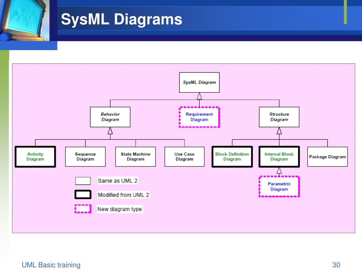Click the Internal Block Diagram box
This screenshot has width=362, height=272.
[x=279, y=157]
